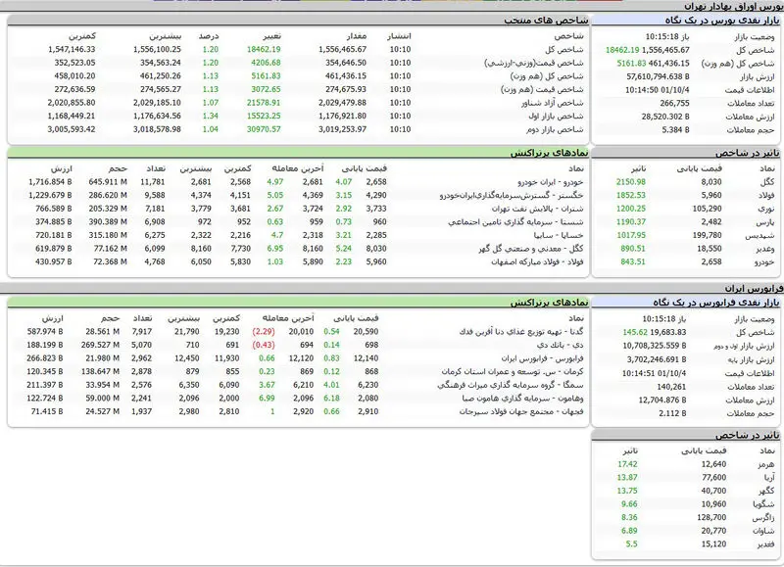This screenshot has height=567, width=784.
Task: Open کرمان - س. توسعه و عمران استان کرمان
Action: (513, 372)
